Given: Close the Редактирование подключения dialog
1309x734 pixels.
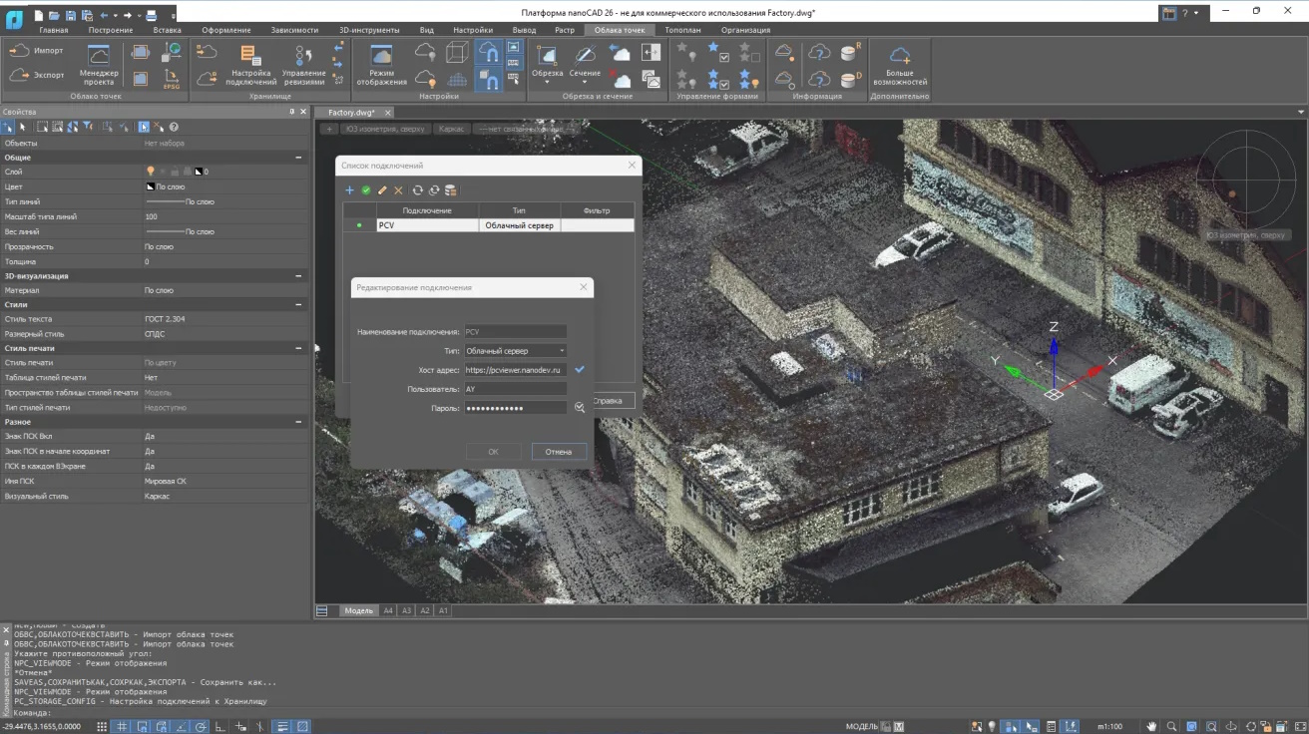Looking at the screenshot, I should click(x=584, y=287).
